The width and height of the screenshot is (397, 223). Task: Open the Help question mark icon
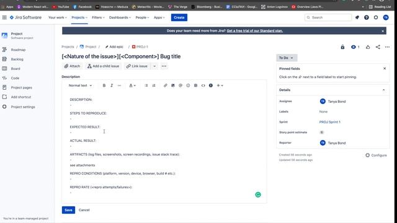[367, 17]
